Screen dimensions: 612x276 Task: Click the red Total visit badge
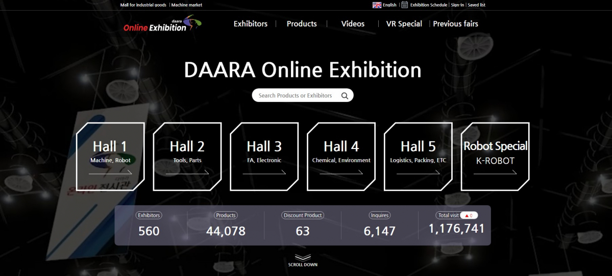469,215
